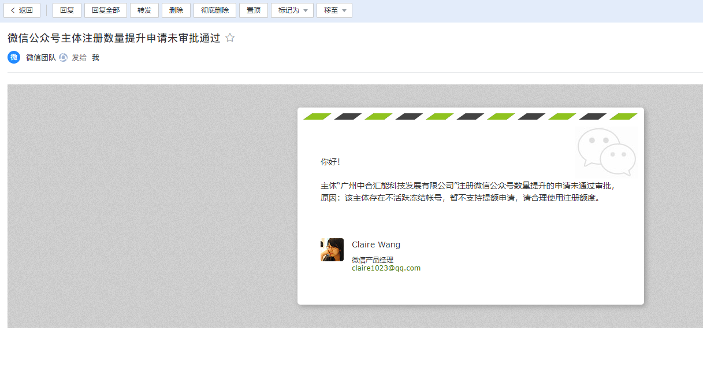The image size is (703, 374).
Task: Choose 回复全部 to reply to everyone
Action: 106,10
